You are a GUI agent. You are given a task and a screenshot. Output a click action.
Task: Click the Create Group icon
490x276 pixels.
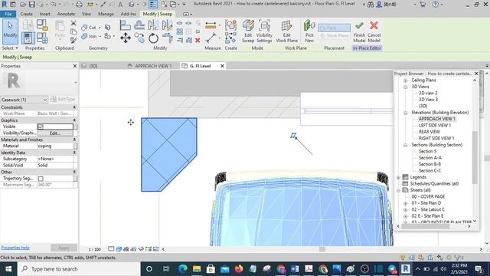pyautogui.click(x=230, y=25)
